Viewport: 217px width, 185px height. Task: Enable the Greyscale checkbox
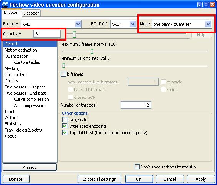[x=65, y=120]
